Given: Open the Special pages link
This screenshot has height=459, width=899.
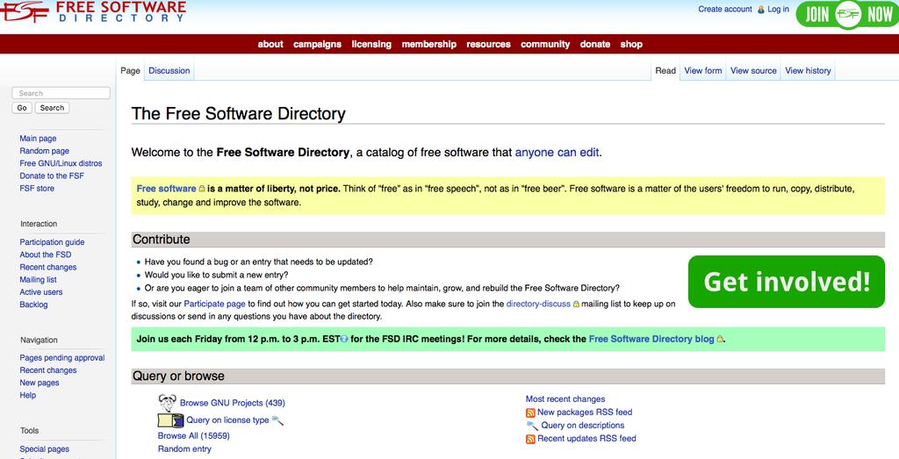Looking at the screenshot, I should 44,449.
